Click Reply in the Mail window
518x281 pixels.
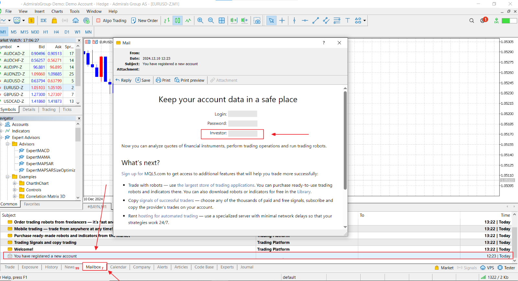123,80
